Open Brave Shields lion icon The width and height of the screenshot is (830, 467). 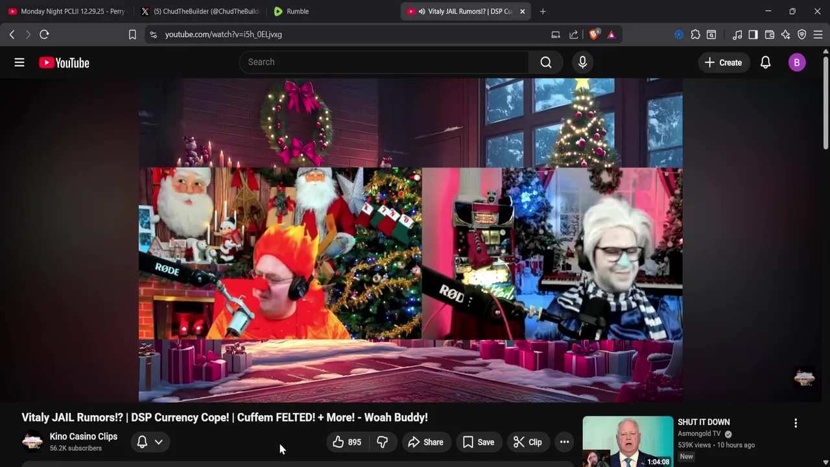point(593,34)
